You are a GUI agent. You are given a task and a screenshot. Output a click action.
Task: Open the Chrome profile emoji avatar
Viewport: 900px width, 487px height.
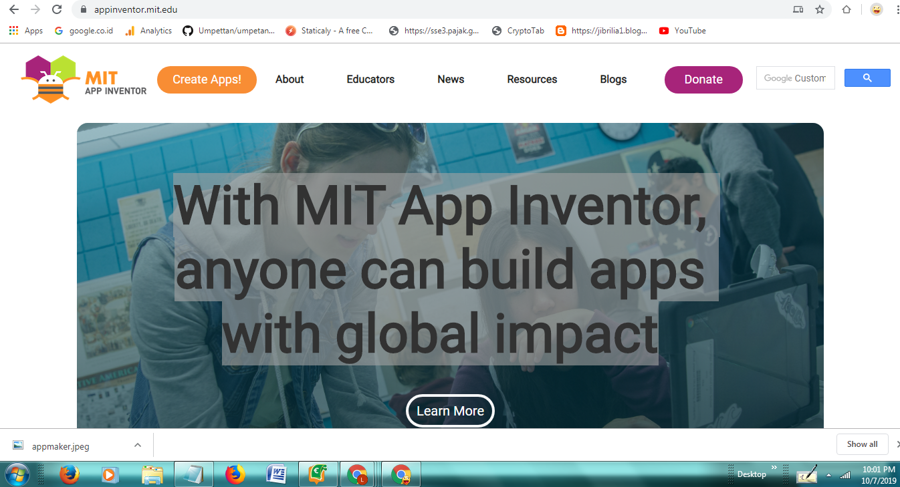click(876, 9)
